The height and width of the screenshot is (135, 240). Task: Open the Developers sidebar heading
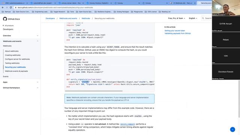8,29
